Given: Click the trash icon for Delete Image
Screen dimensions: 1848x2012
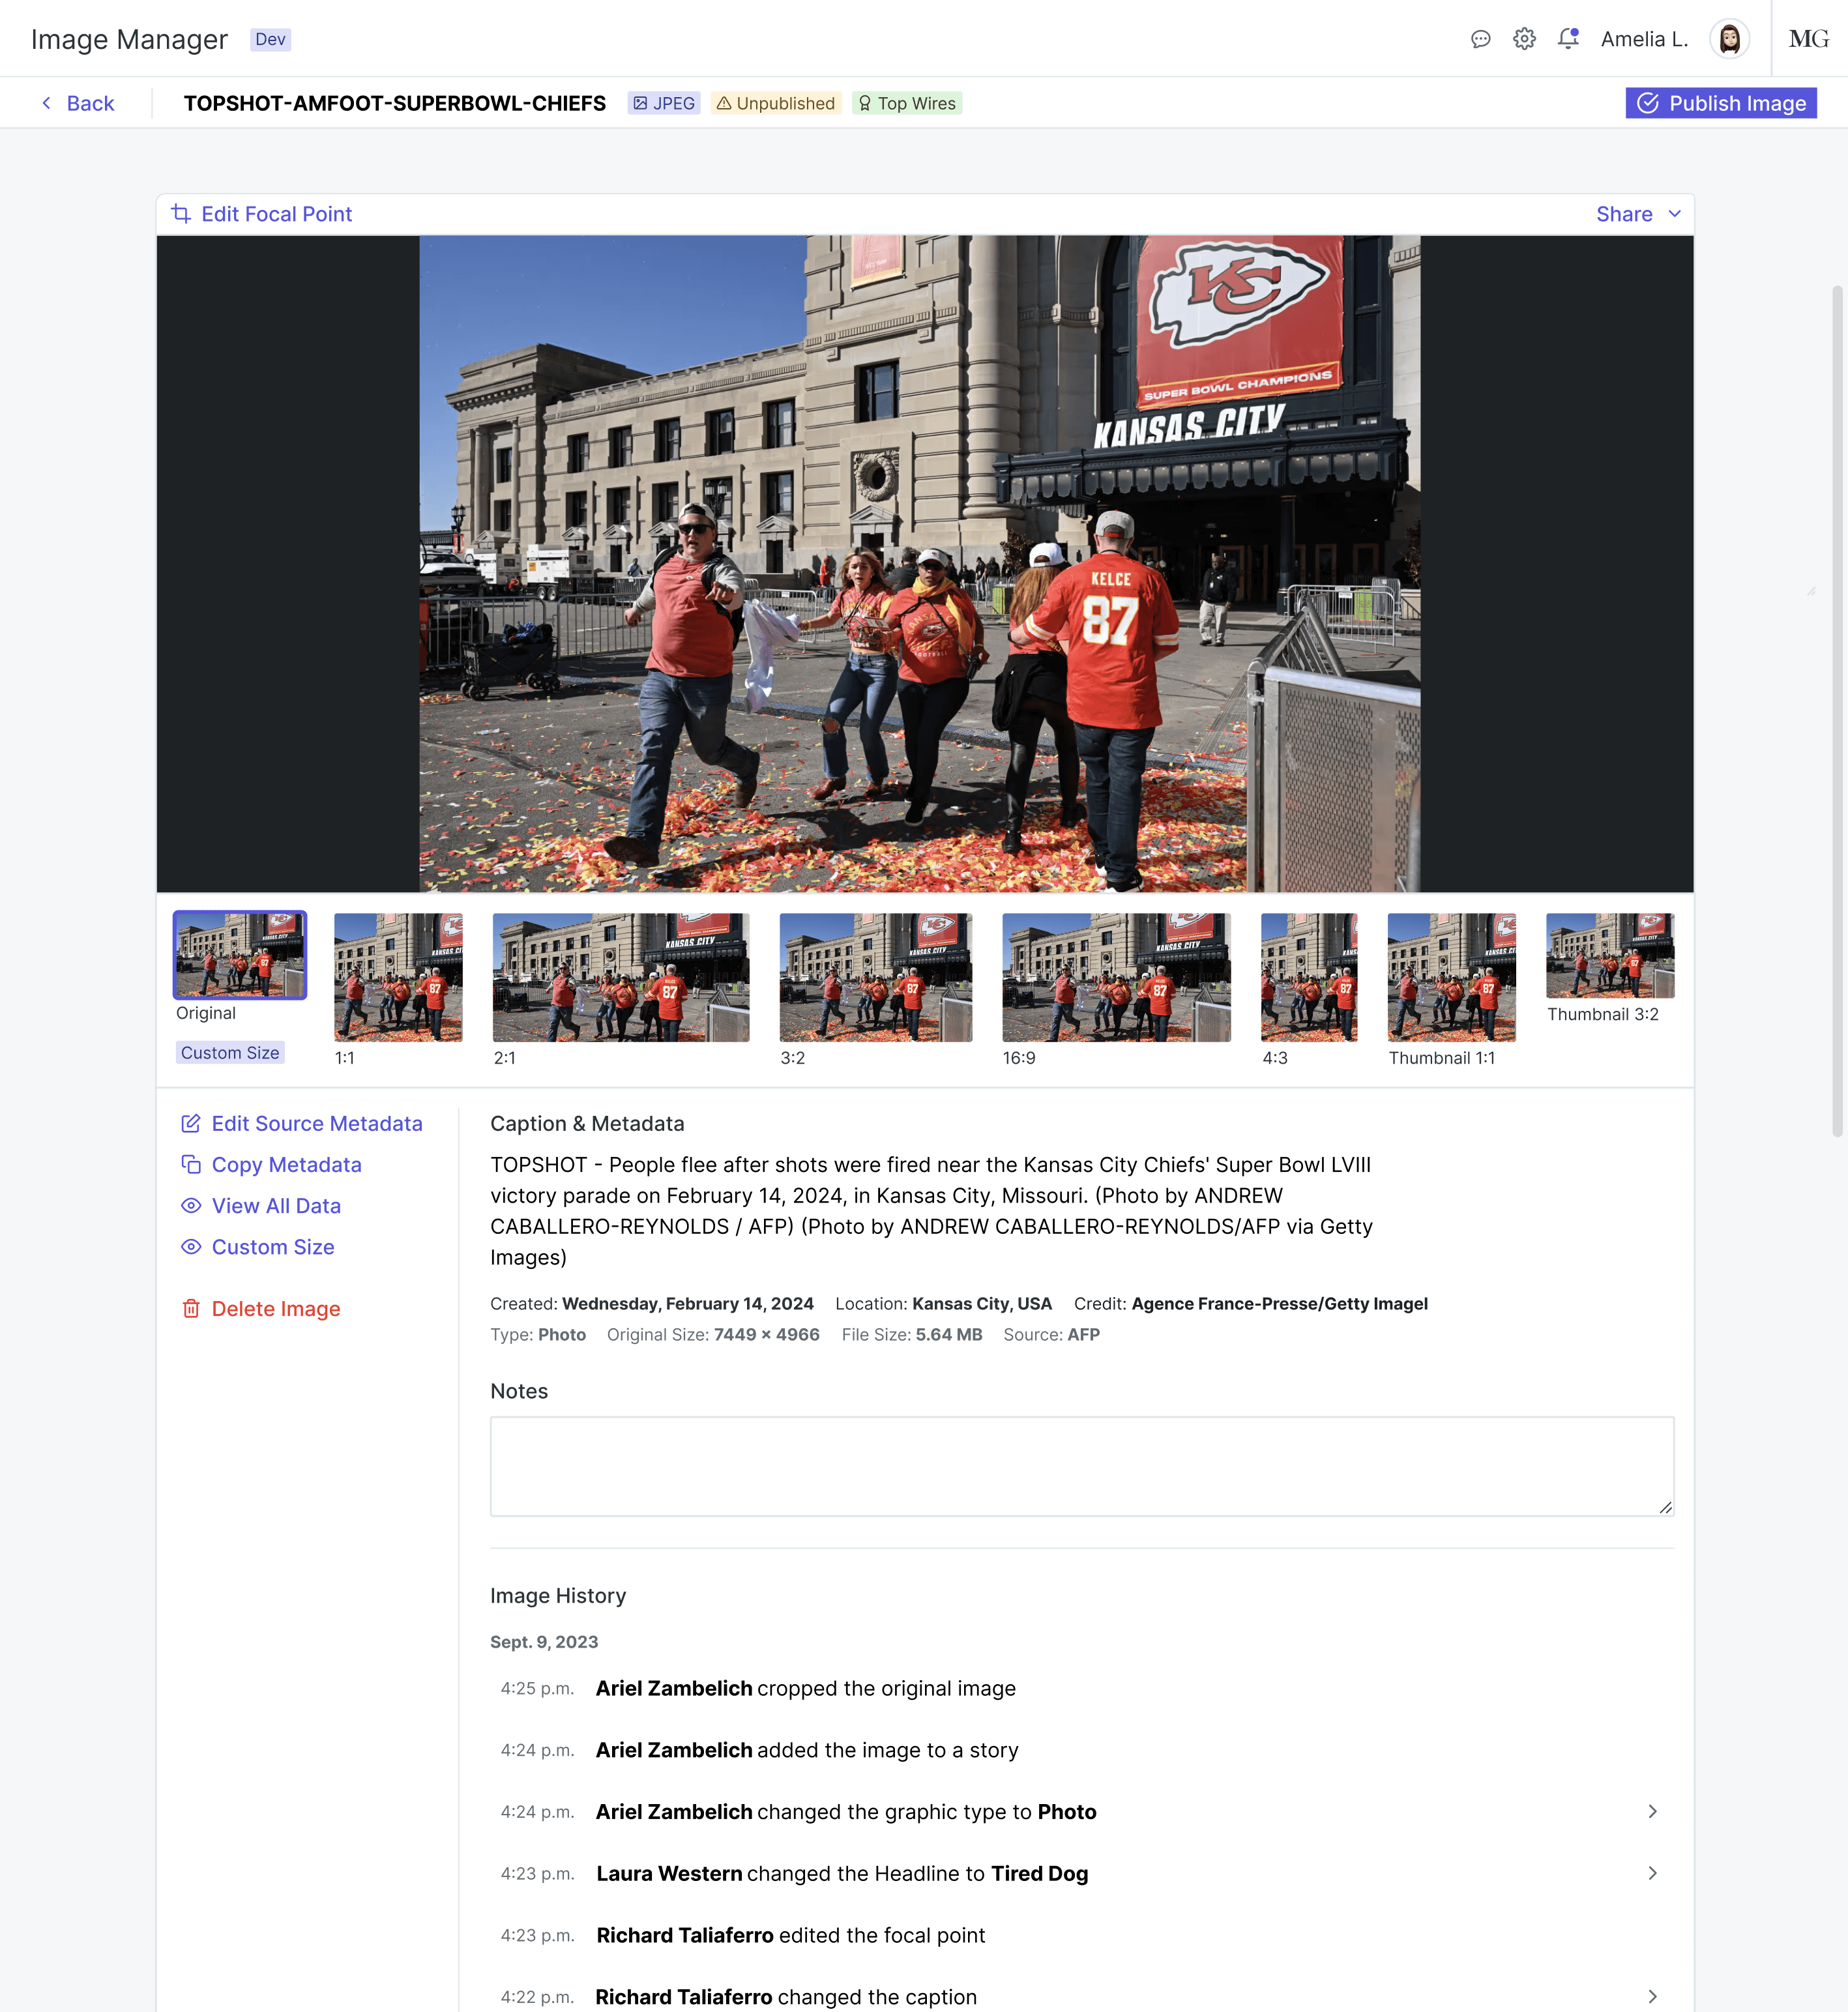Looking at the screenshot, I should coord(191,1309).
